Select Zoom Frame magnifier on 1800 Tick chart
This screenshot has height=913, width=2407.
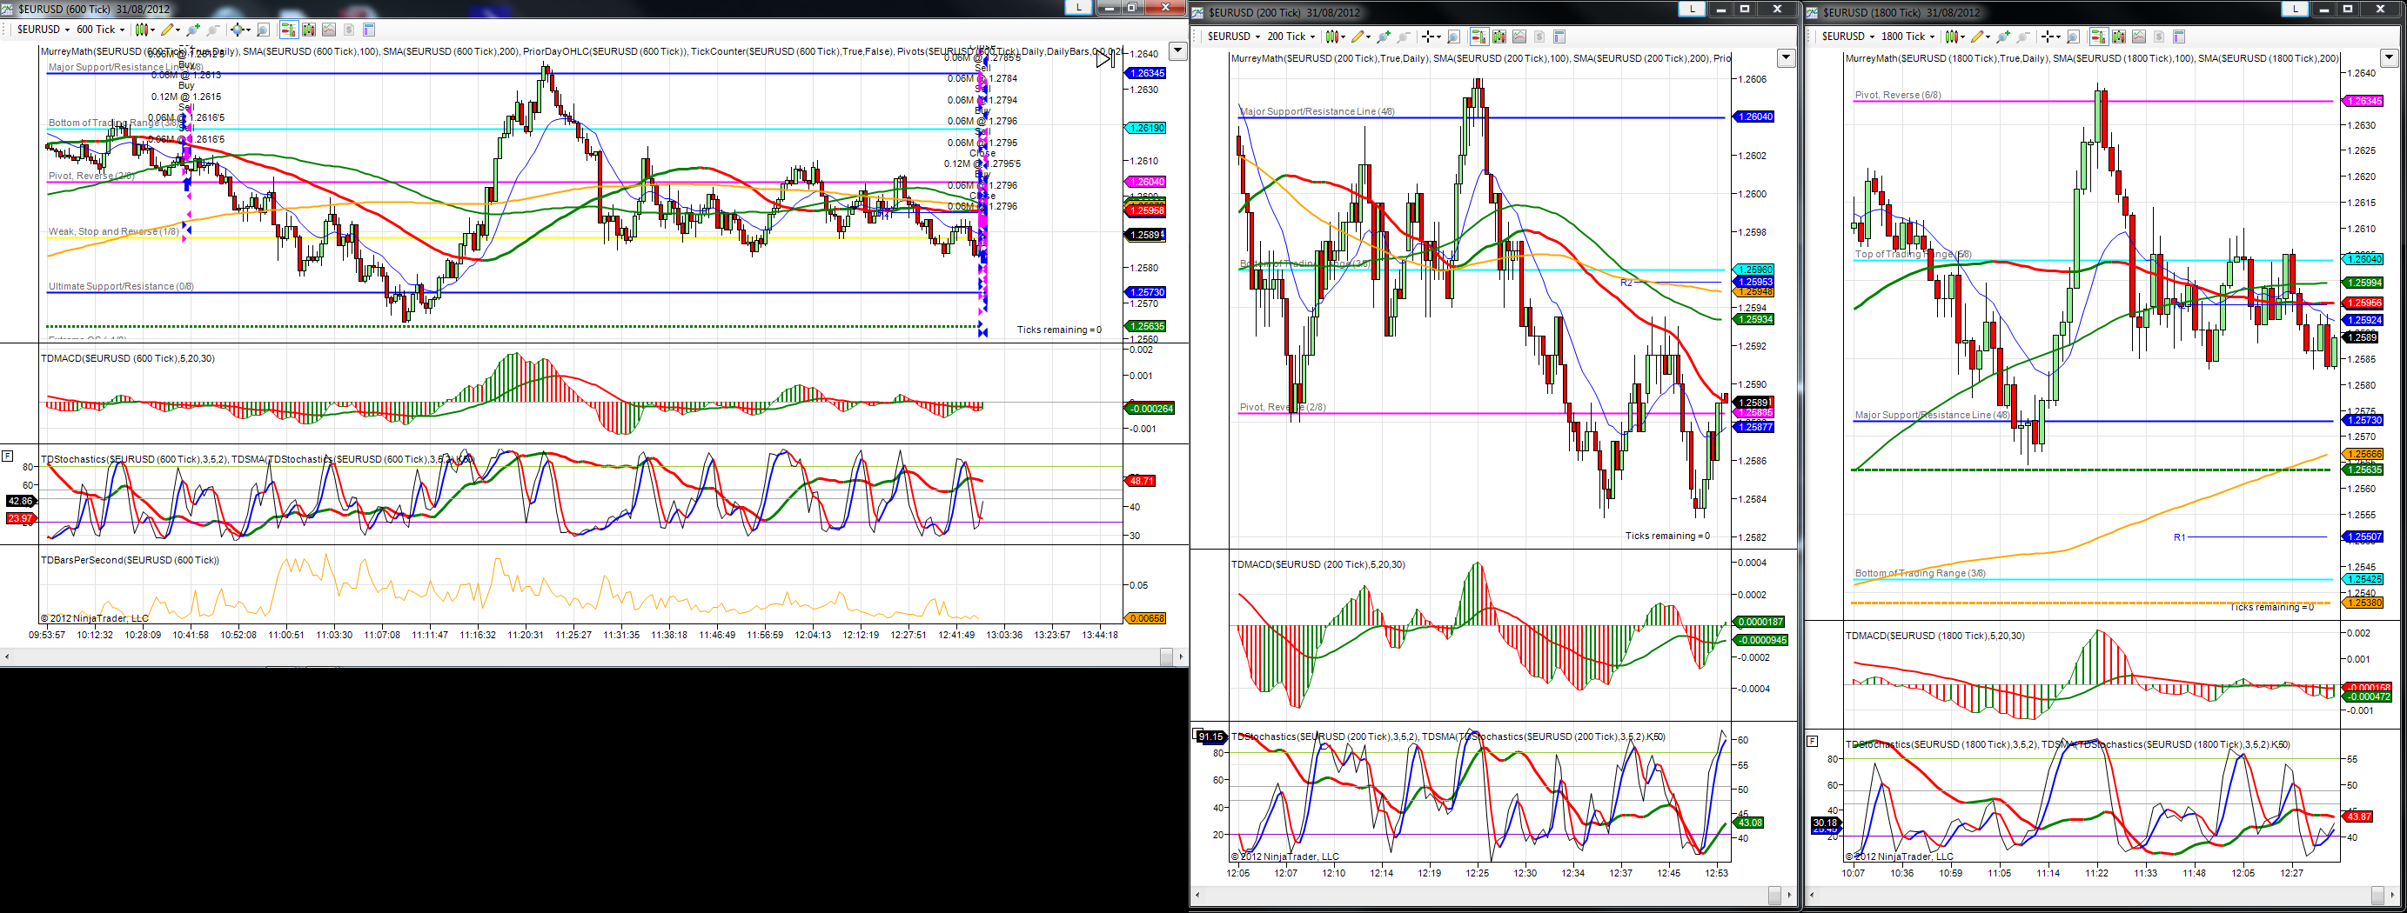tap(2074, 37)
